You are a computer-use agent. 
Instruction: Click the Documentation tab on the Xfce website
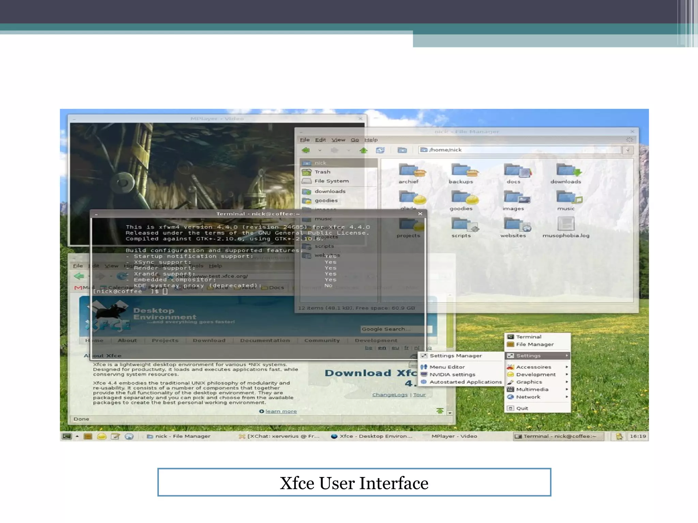pyautogui.click(x=265, y=340)
